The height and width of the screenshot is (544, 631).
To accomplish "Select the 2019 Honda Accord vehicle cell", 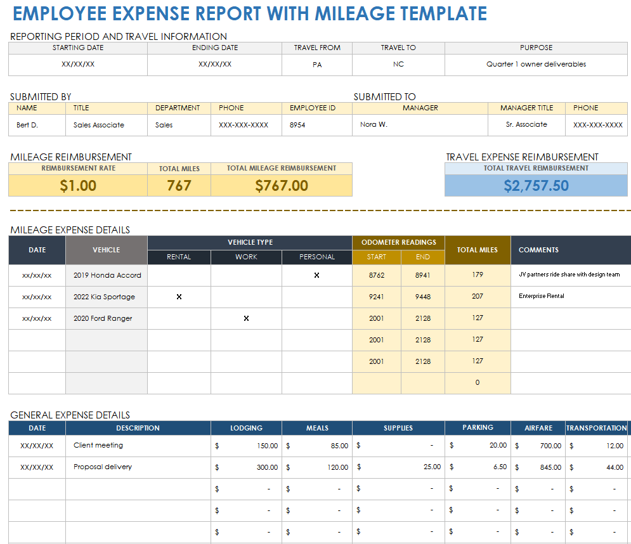I will [107, 275].
